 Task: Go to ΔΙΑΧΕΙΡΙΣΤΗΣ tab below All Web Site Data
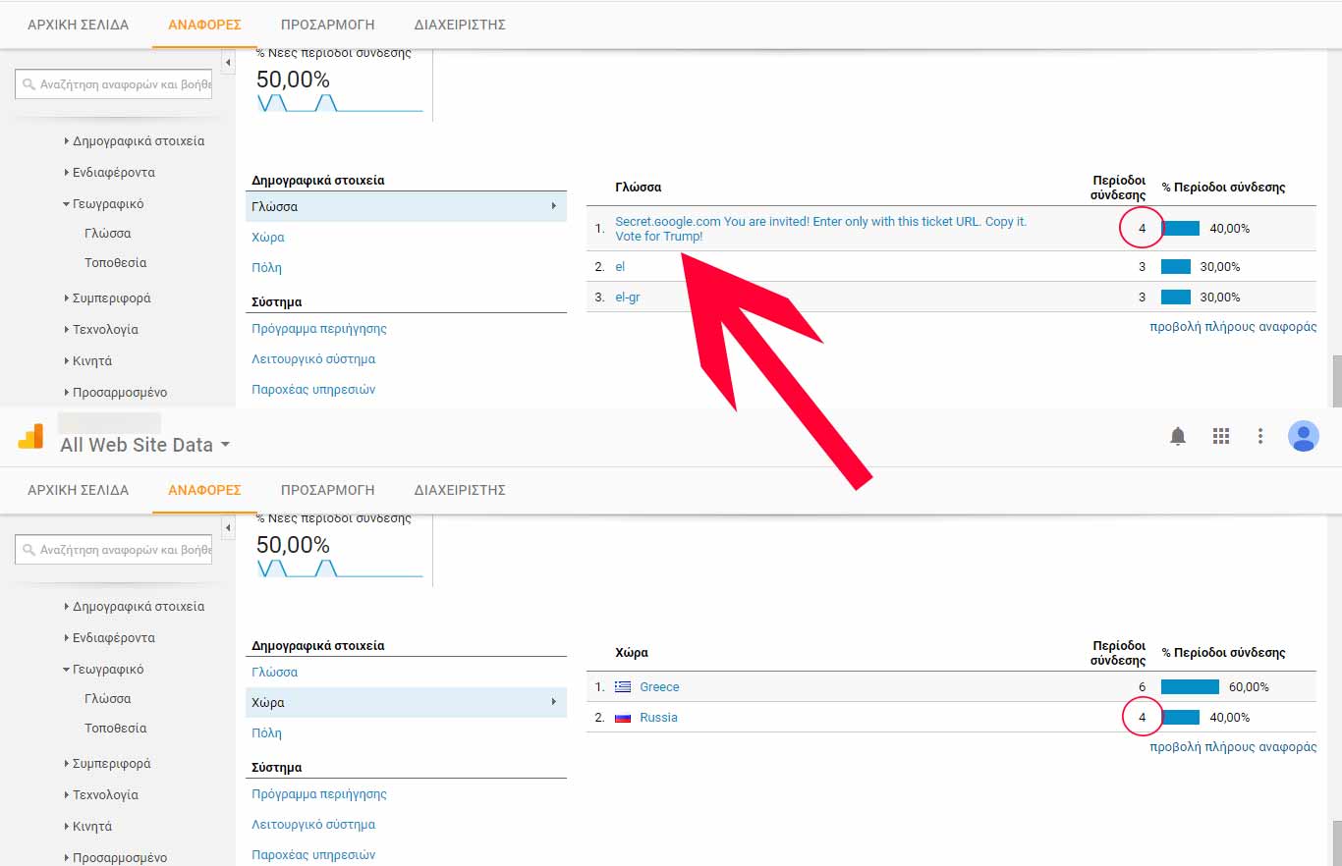pyautogui.click(x=460, y=490)
